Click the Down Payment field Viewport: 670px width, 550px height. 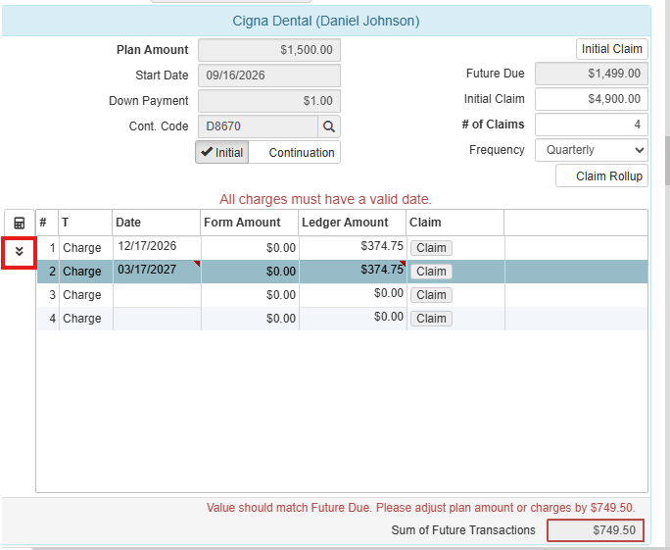coord(269,101)
